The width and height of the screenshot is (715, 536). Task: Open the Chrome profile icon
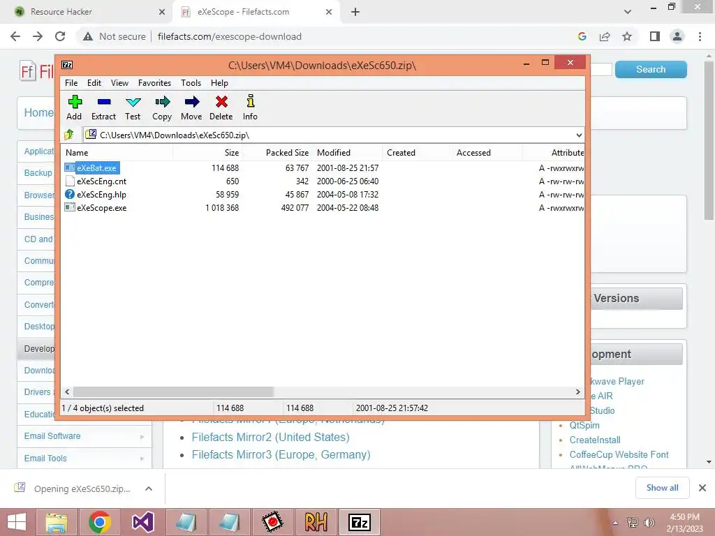click(x=677, y=36)
